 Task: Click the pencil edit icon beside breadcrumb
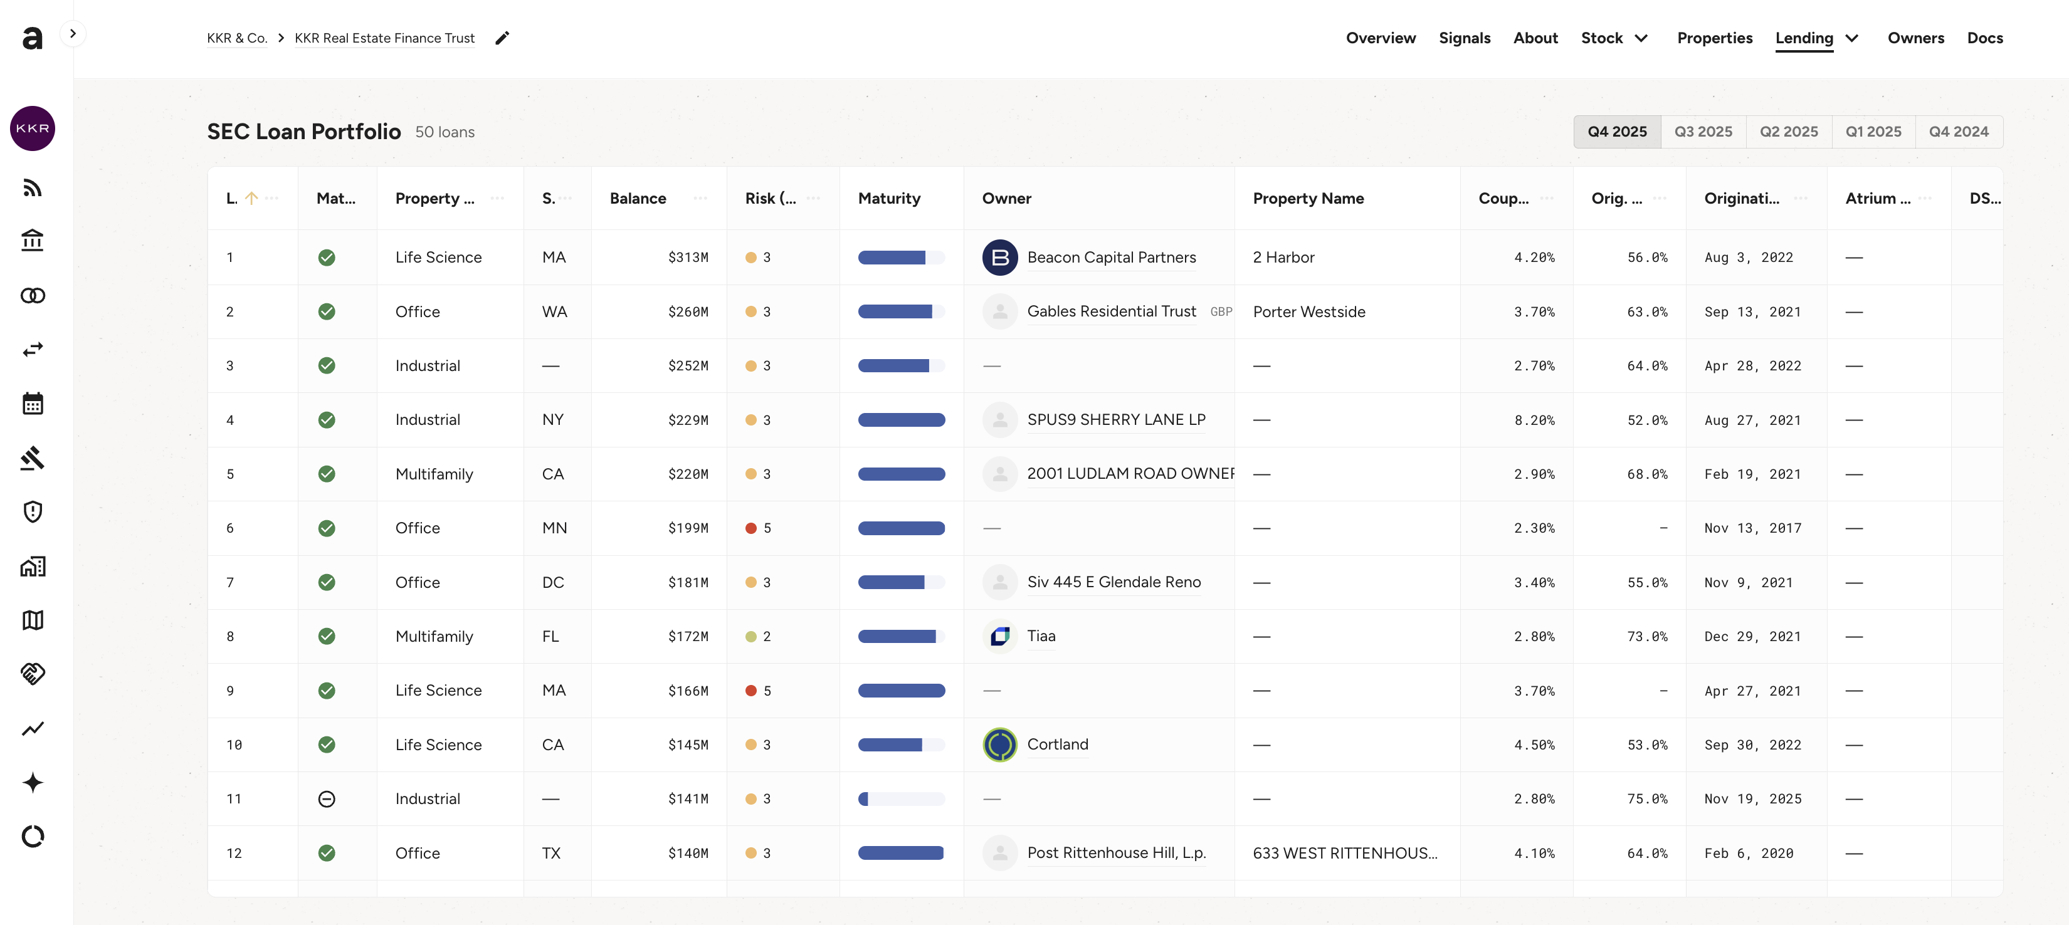coord(502,38)
